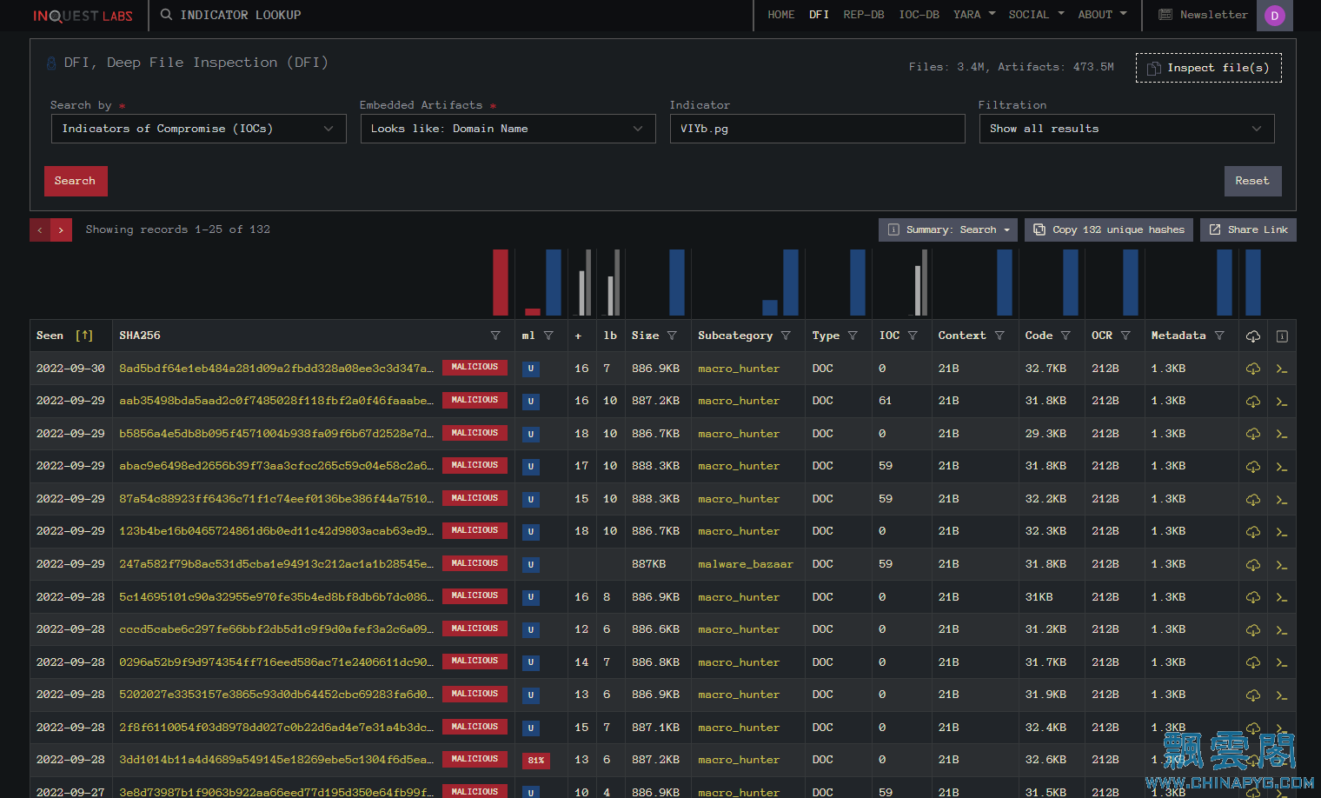
Task: Open terminal icon for row b5856a4e5db8b095
Action: (x=1282, y=434)
